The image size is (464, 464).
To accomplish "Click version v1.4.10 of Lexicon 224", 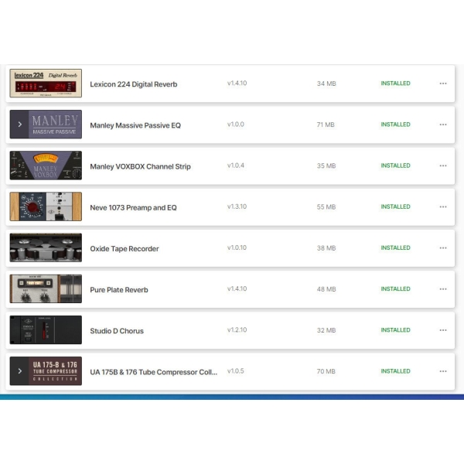I will click(x=237, y=84).
